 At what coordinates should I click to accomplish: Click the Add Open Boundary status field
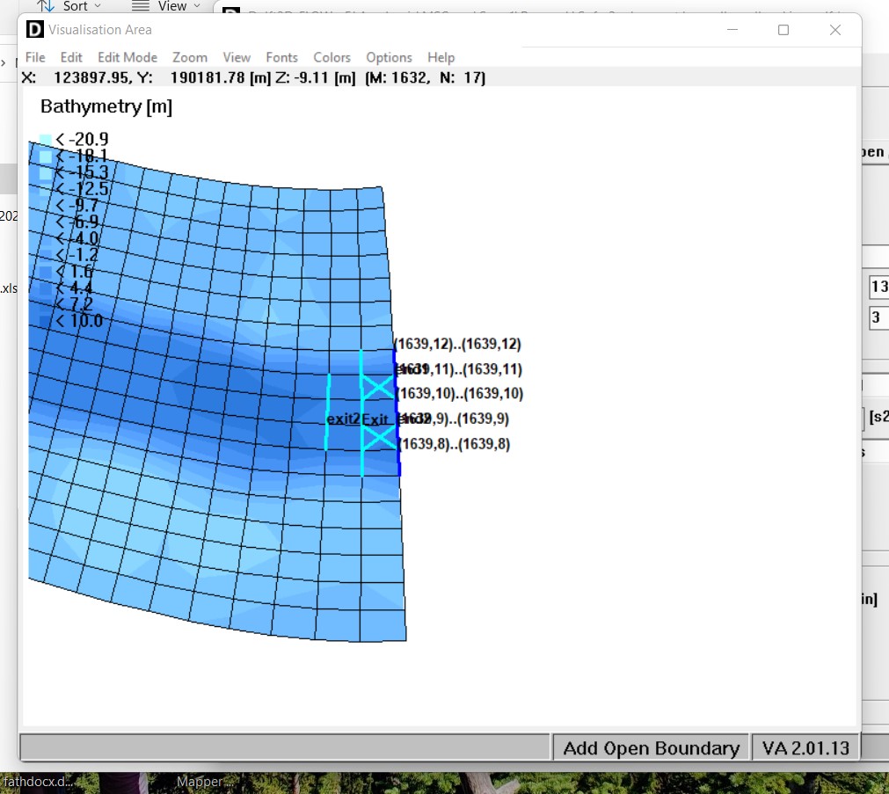pyautogui.click(x=651, y=748)
